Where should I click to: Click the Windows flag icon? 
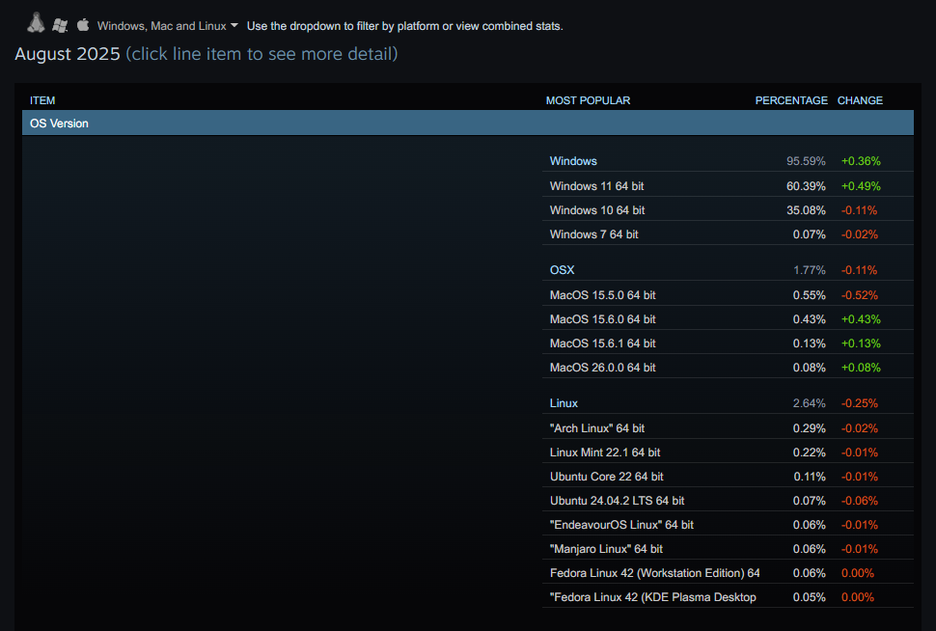60,25
